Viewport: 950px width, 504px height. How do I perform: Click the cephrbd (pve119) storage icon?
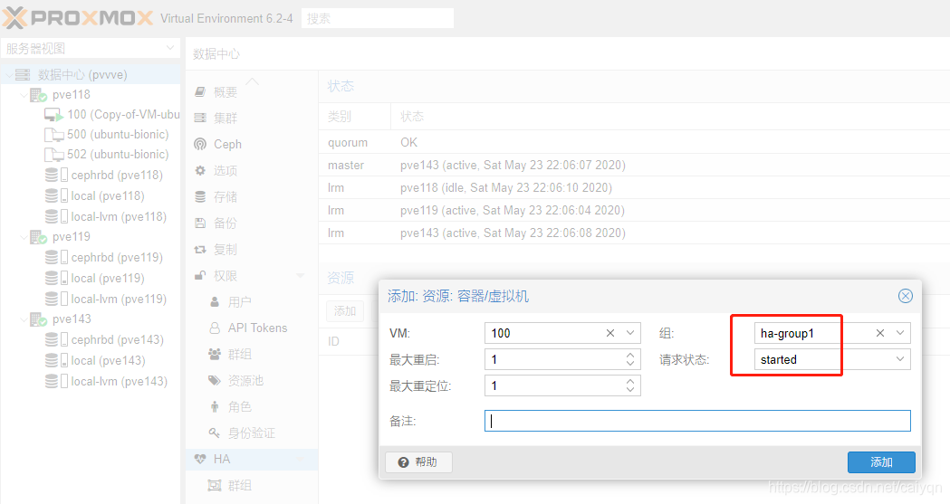point(56,258)
